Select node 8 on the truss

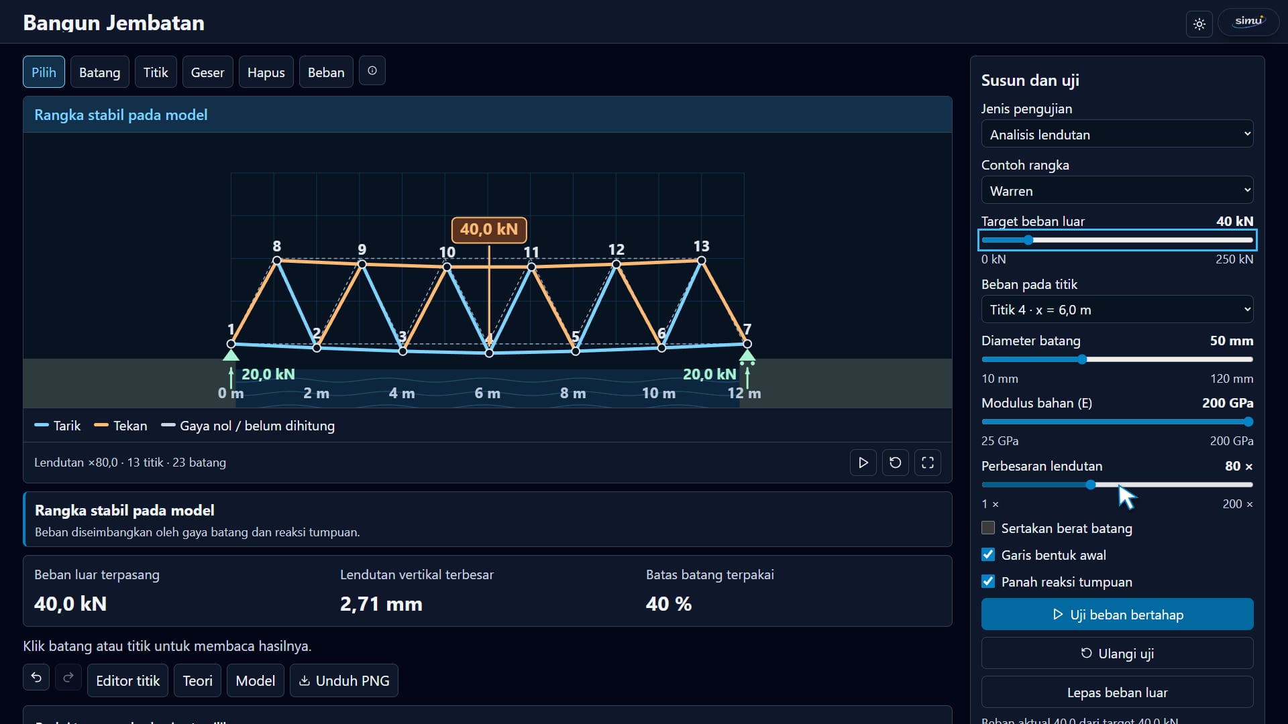click(x=277, y=260)
